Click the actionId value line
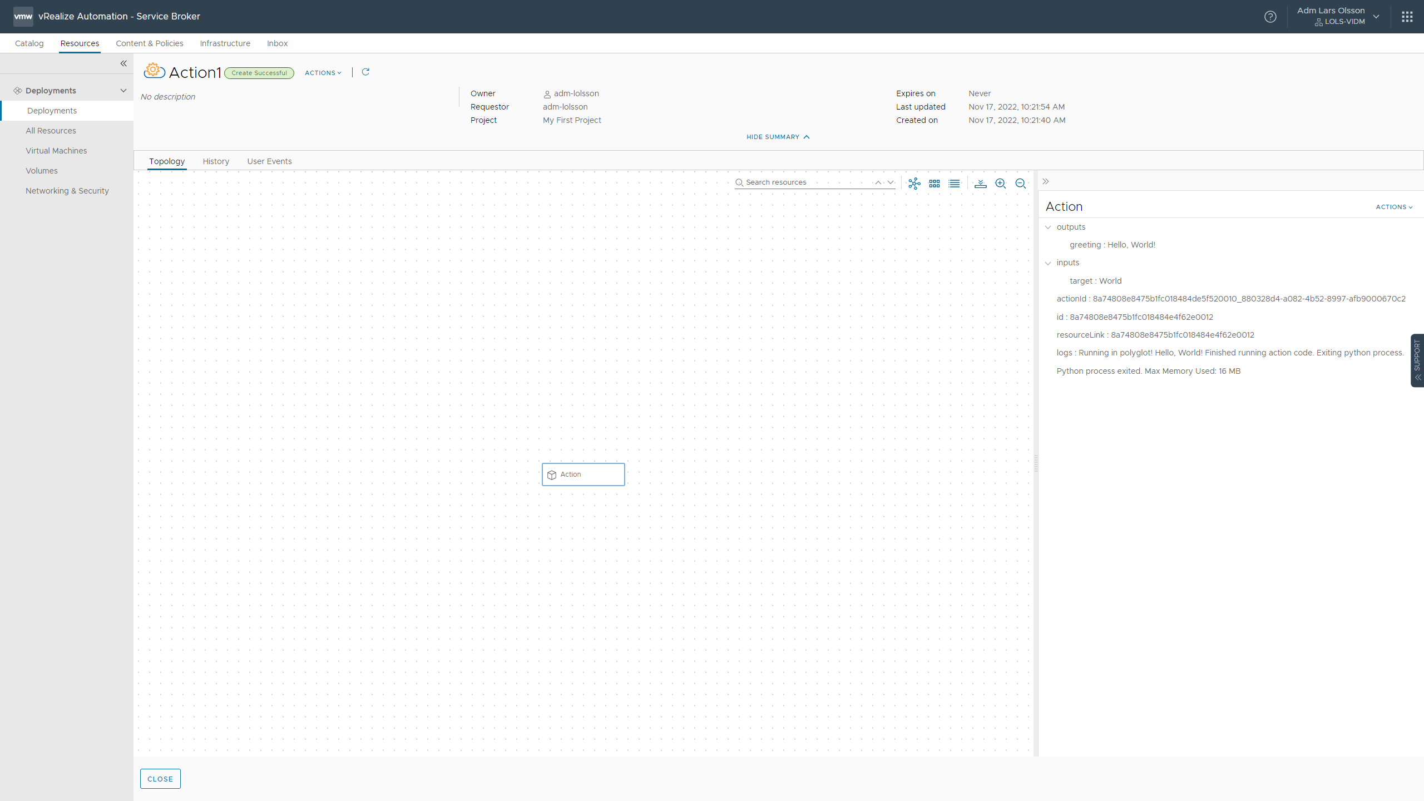This screenshot has width=1424, height=801. coord(1231,299)
